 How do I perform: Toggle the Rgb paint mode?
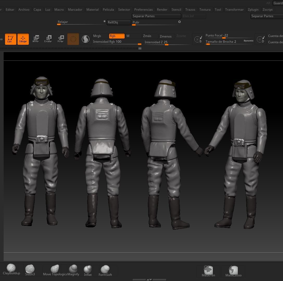click(x=116, y=36)
